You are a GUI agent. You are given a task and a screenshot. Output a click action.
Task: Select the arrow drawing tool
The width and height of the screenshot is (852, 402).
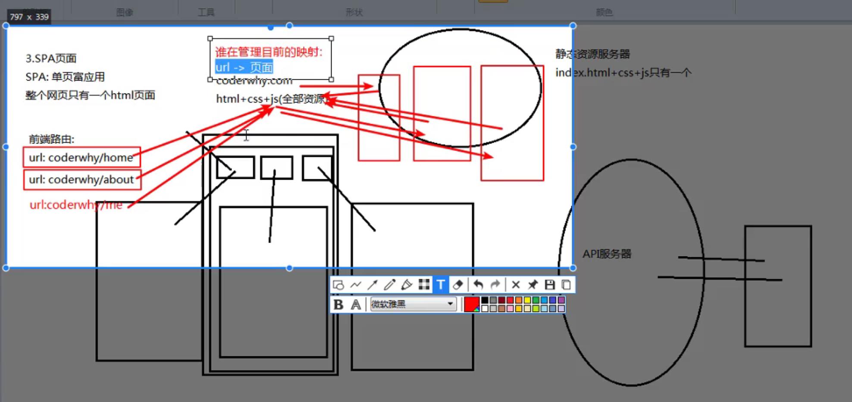tap(373, 285)
